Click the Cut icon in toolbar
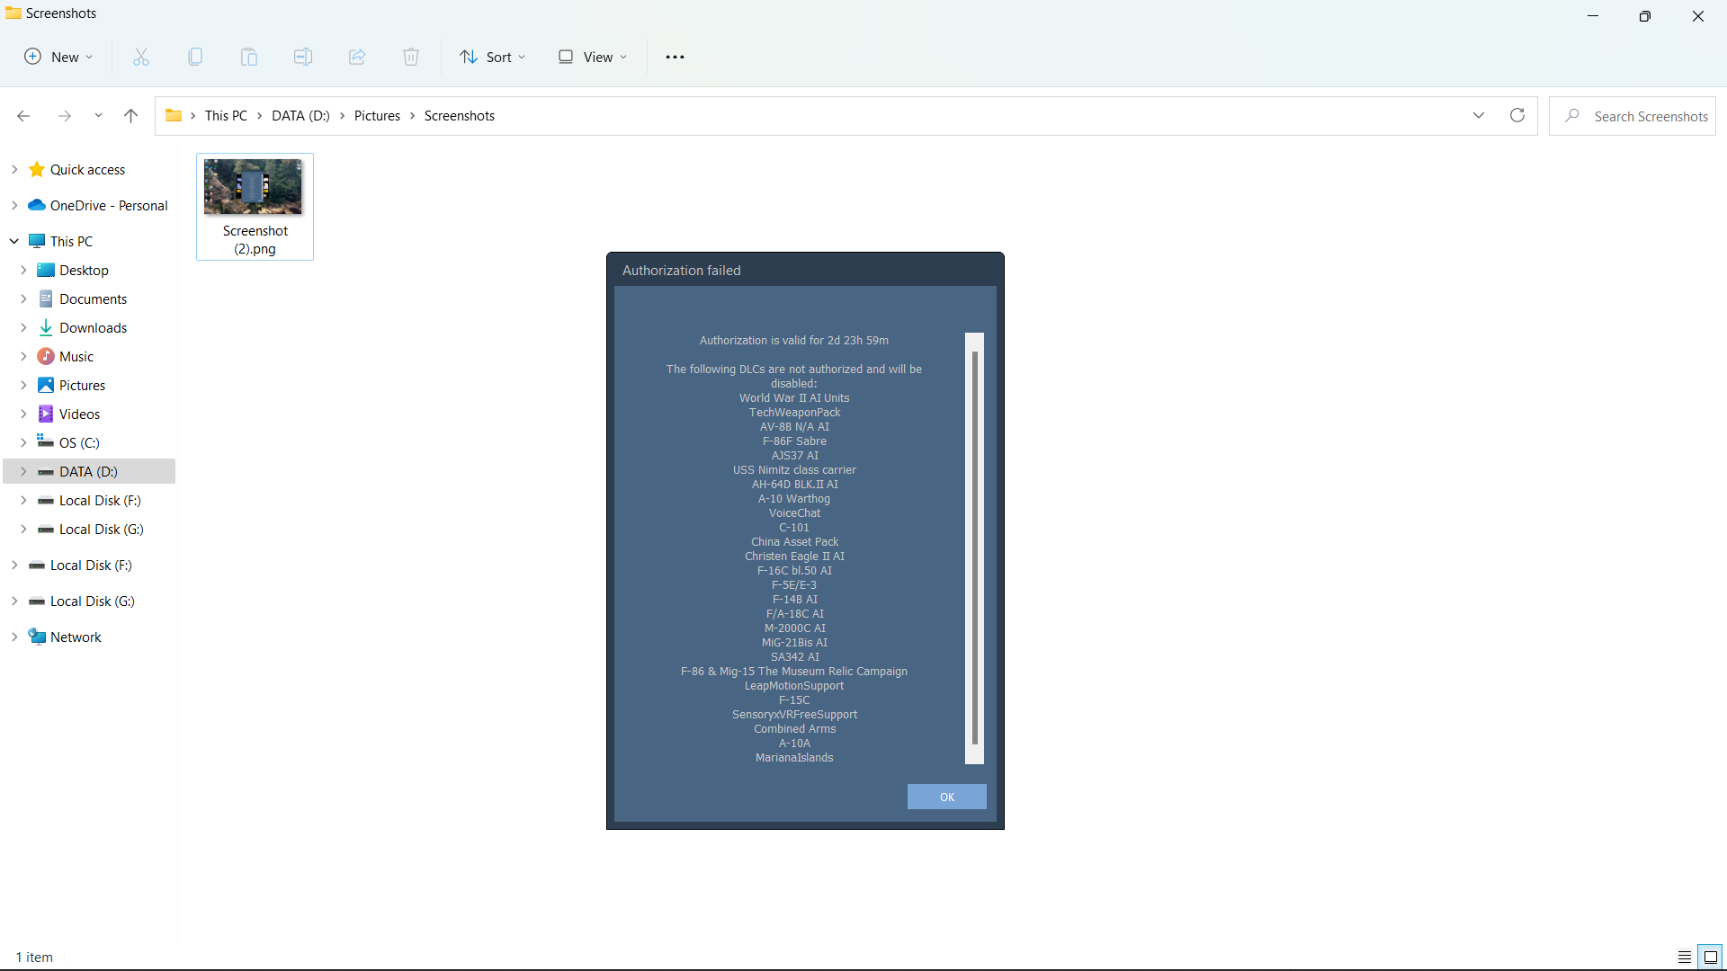The height and width of the screenshot is (971, 1727). click(141, 57)
